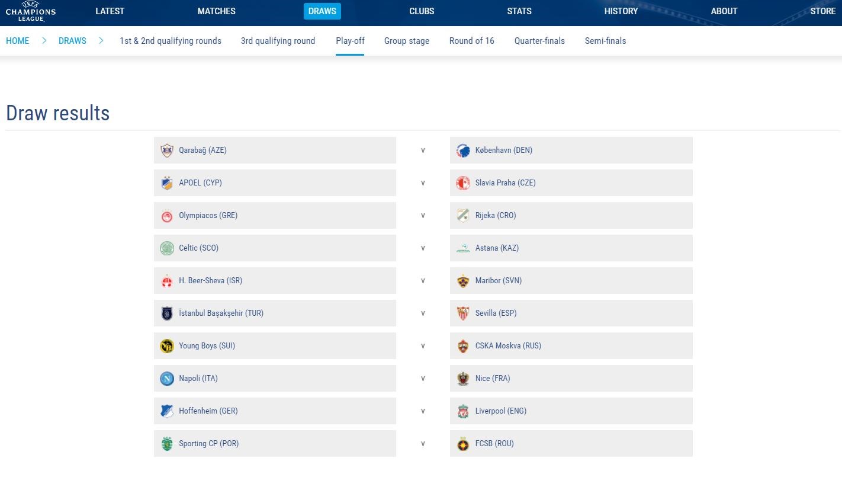
Task: Open the CSKA Moskva (RUS) team link
Action: (508, 346)
